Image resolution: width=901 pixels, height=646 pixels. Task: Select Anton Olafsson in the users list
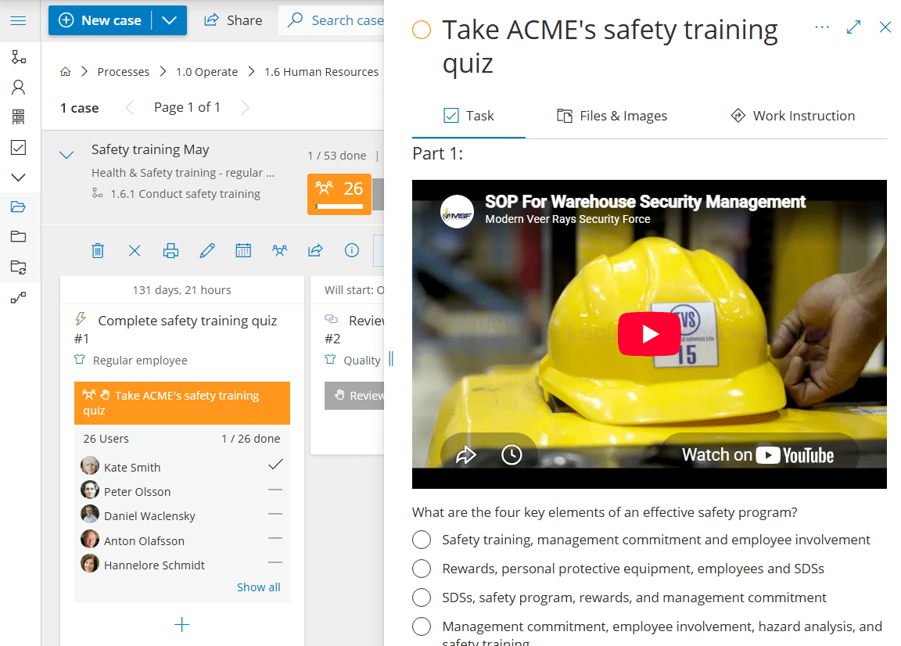(x=182, y=540)
